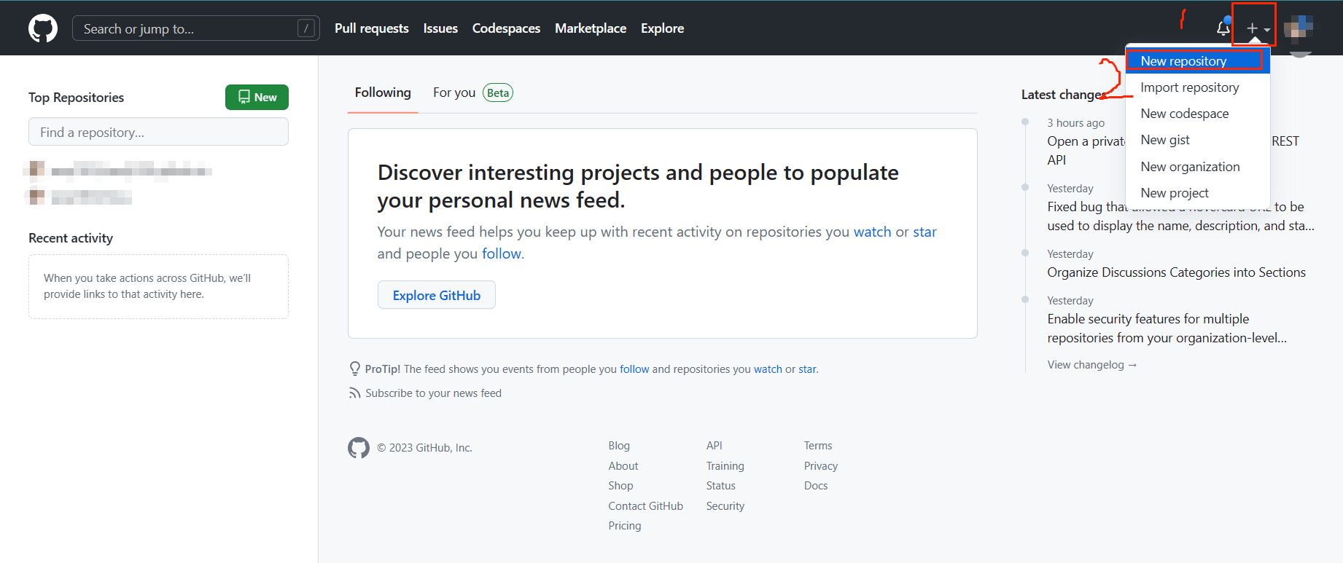Open the Terms footer link
Image resolution: width=1343 pixels, height=563 pixels.
click(818, 446)
